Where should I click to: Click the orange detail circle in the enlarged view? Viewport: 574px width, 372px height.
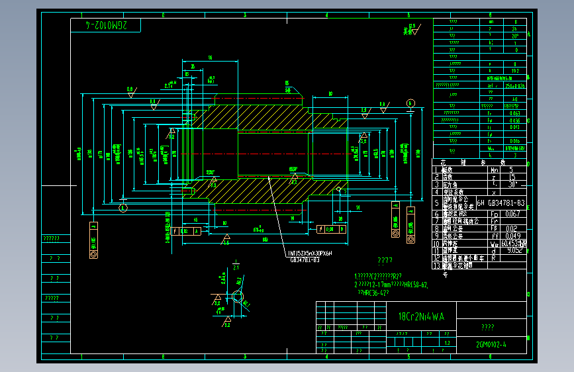(x=238, y=296)
